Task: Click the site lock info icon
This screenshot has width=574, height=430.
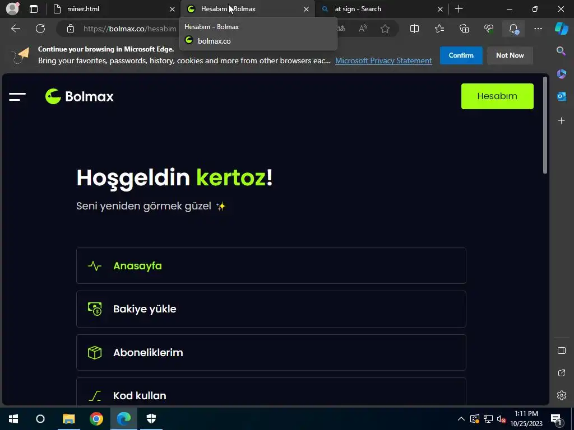Action: pyautogui.click(x=71, y=29)
